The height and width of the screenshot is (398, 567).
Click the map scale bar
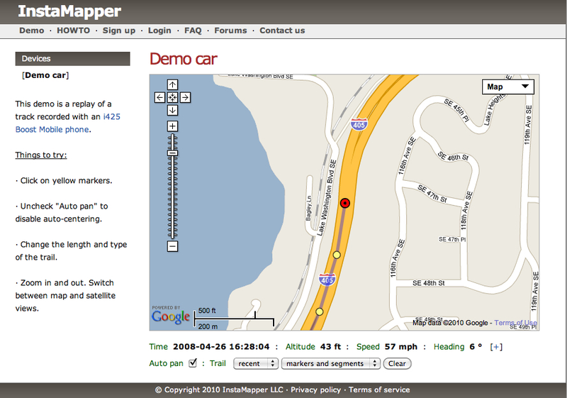point(234,319)
